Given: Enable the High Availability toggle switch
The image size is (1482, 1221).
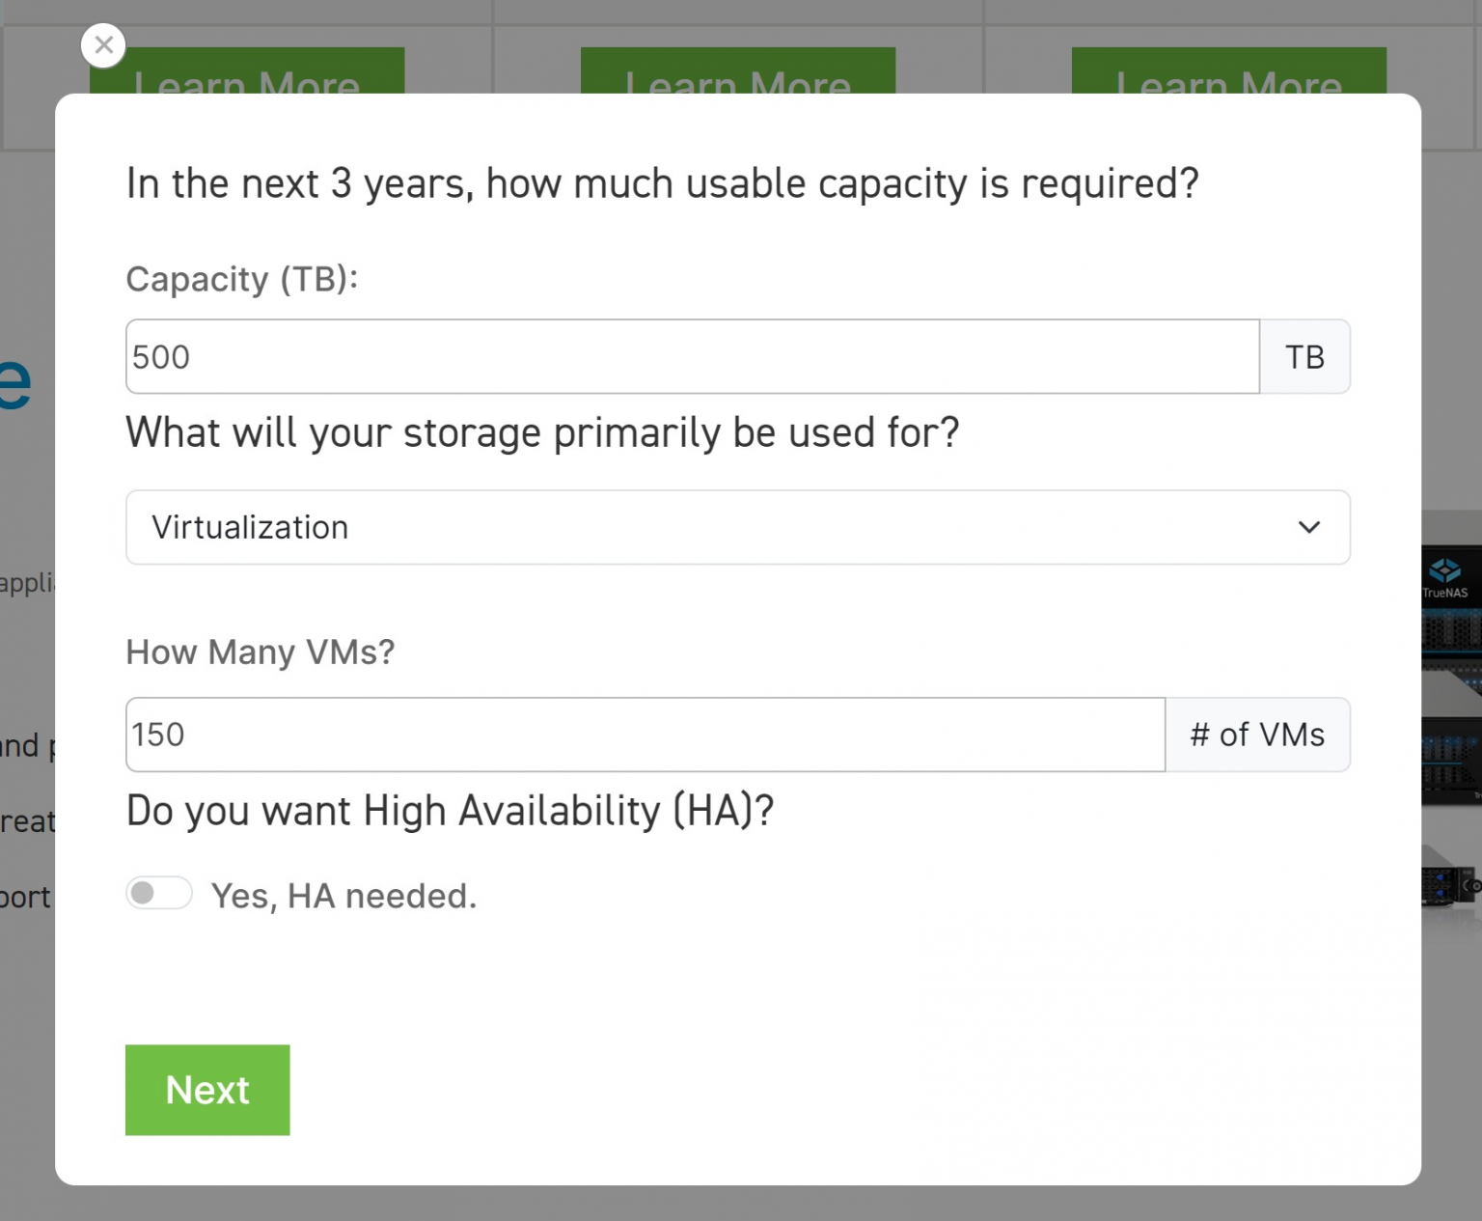Looking at the screenshot, I should click(x=159, y=894).
